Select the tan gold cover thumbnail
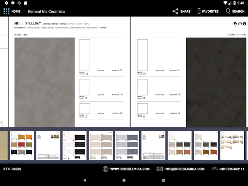This screenshot has height=186, width=248. pyautogui.click(x=4, y=145)
